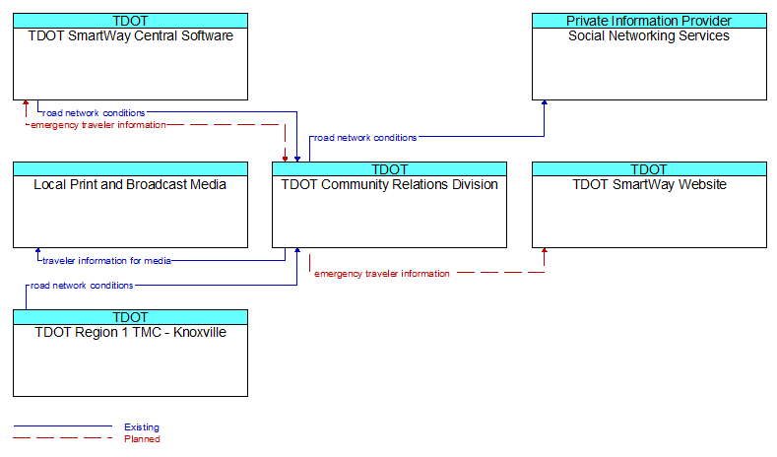Click TDOT header above Community Relations Division

[x=390, y=169]
